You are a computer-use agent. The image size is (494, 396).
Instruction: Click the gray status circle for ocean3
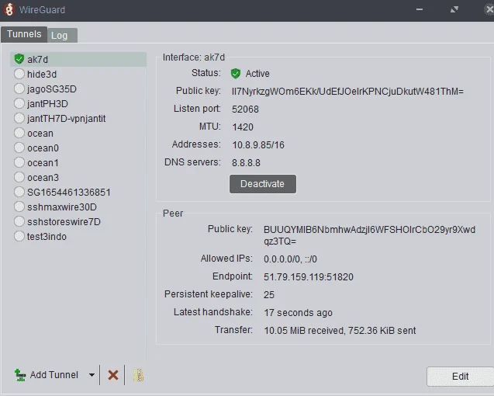19,177
